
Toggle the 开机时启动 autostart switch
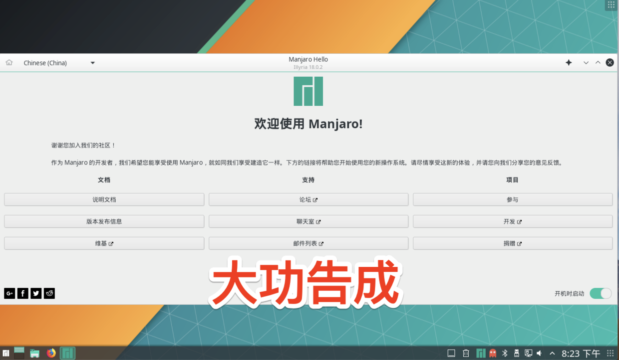(601, 293)
